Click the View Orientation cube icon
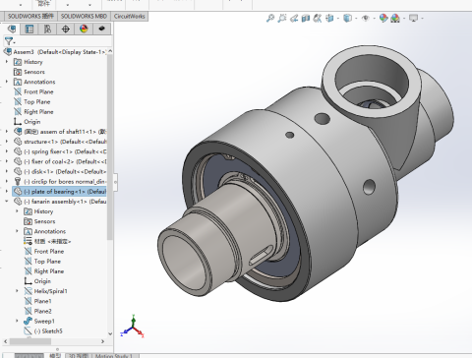The height and width of the screenshot is (358, 472). pyautogui.click(x=329, y=18)
